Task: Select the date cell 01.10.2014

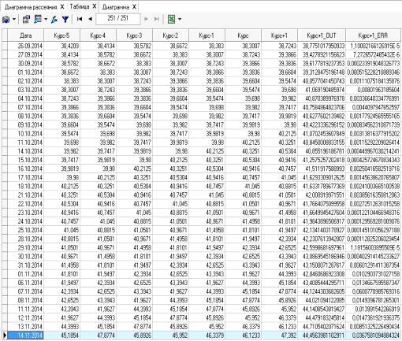Action: click(25, 72)
